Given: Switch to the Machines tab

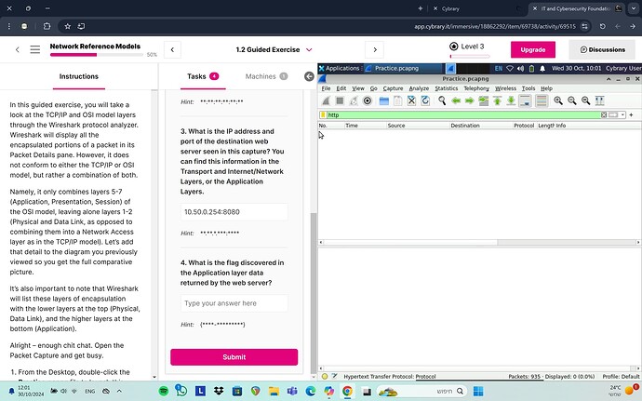Looking at the screenshot, I should point(265,76).
